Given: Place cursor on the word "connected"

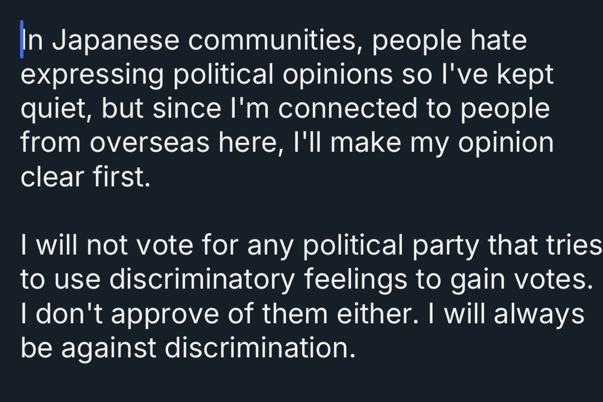Looking at the screenshot, I should (x=339, y=109).
